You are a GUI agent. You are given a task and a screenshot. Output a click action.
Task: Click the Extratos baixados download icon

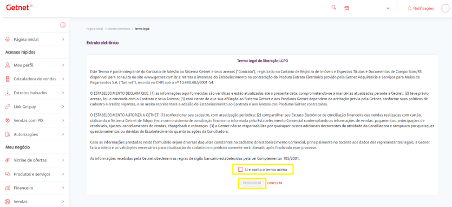coord(8,93)
